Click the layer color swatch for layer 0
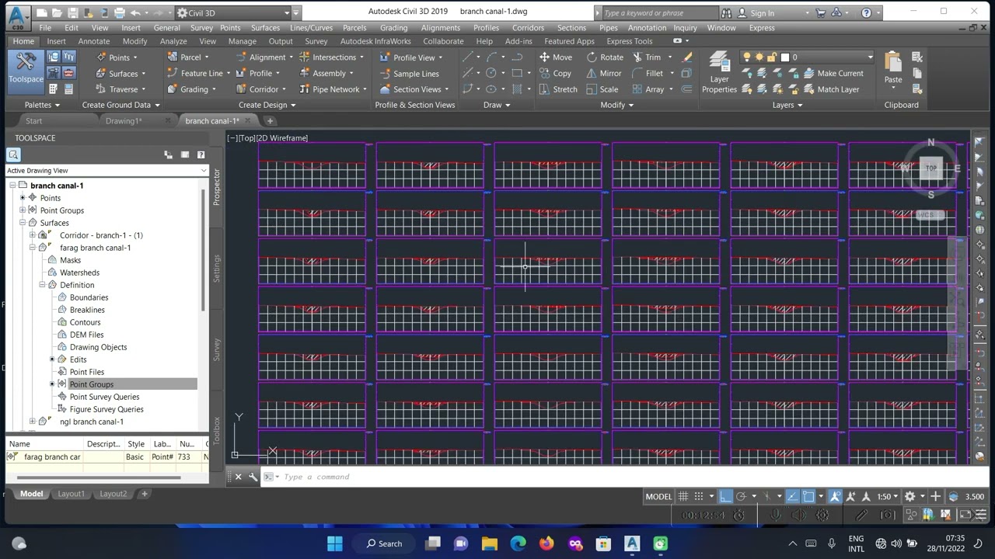 (785, 57)
